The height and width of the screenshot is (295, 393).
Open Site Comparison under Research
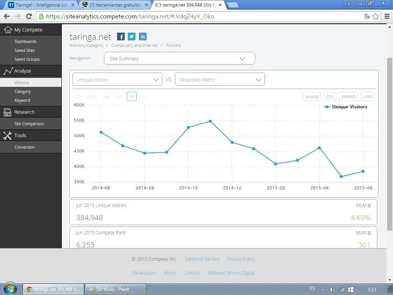29,124
